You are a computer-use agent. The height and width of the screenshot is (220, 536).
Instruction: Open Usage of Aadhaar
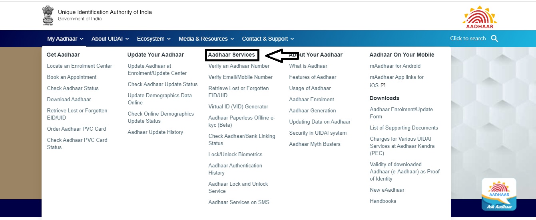point(310,88)
